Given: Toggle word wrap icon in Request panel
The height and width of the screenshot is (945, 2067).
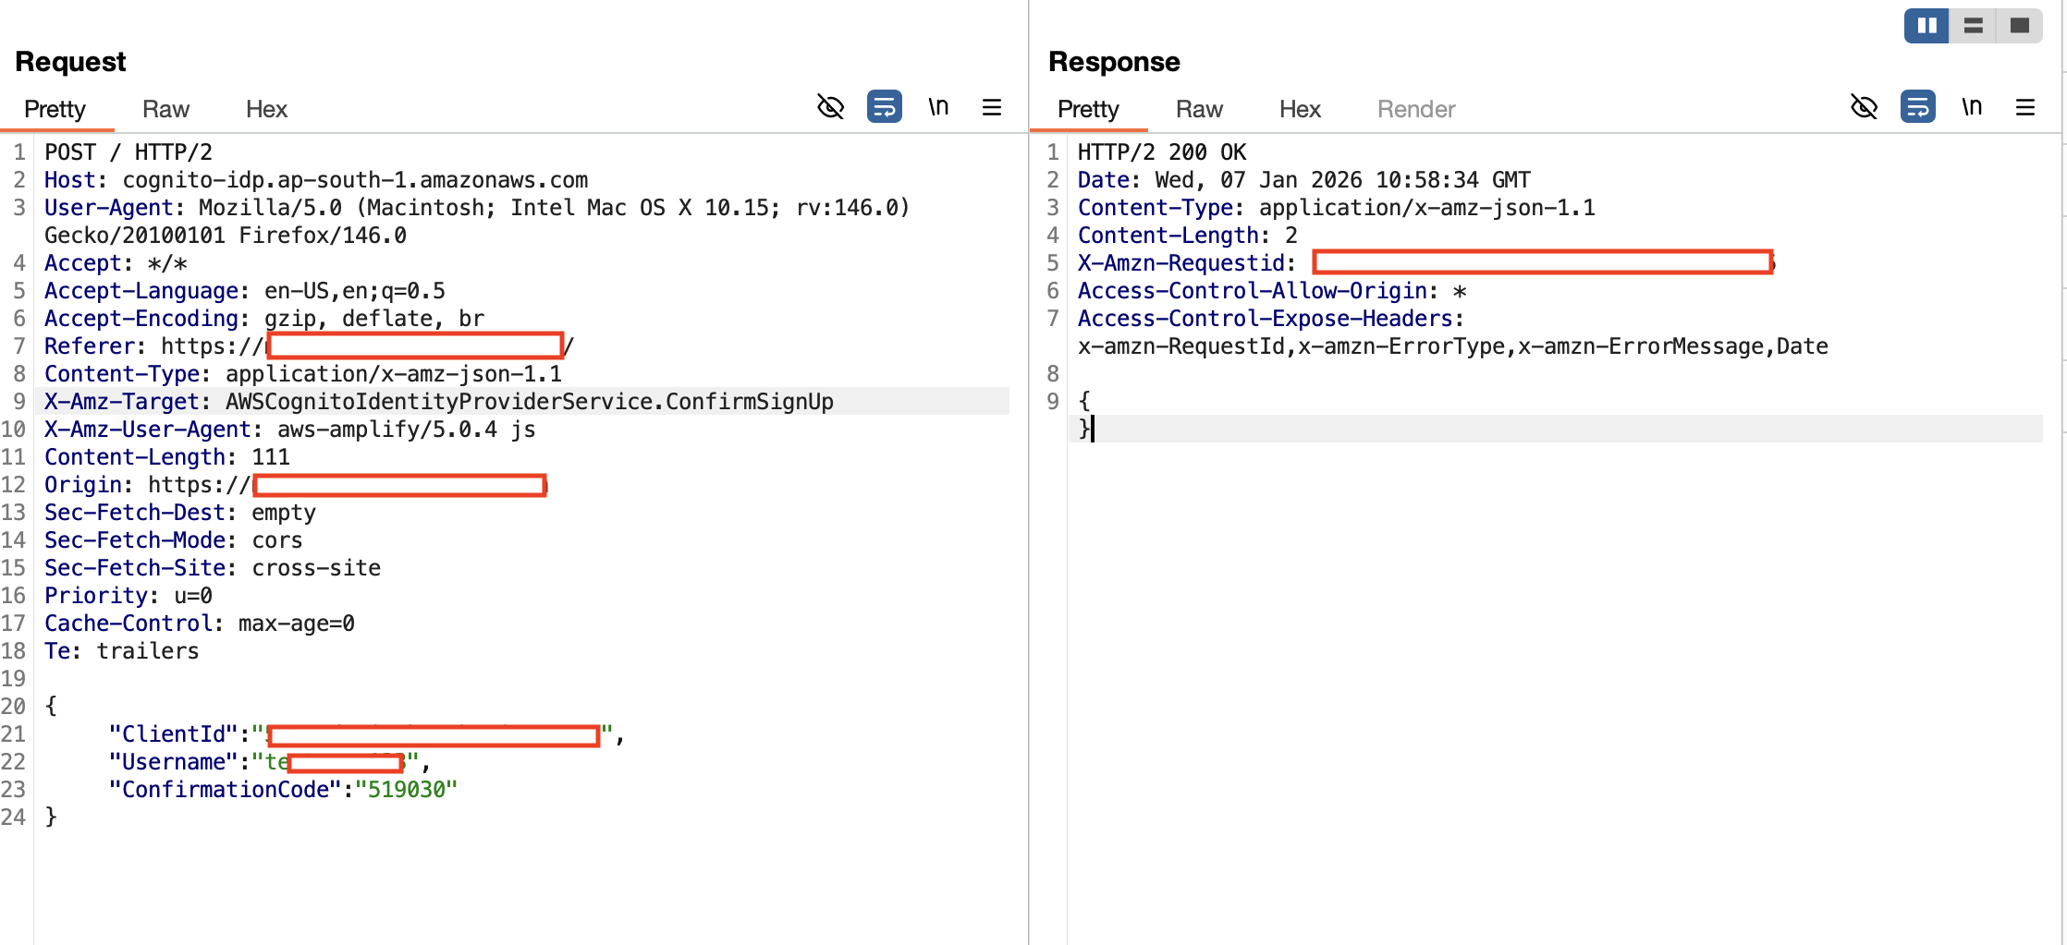Looking at the screenshot, I should point(885,107).
